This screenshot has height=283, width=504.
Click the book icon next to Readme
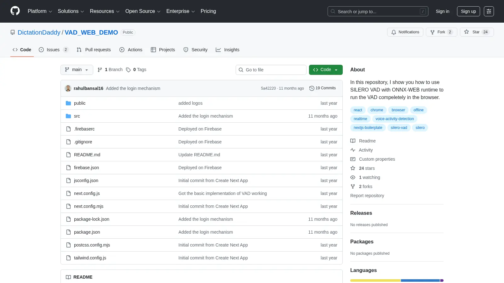pyautogui.click(x=353, y=141)
